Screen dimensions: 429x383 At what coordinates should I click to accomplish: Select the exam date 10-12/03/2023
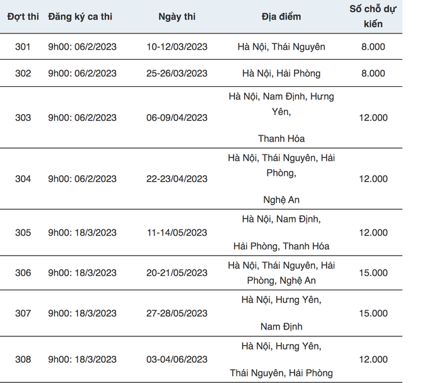point(177,47)
